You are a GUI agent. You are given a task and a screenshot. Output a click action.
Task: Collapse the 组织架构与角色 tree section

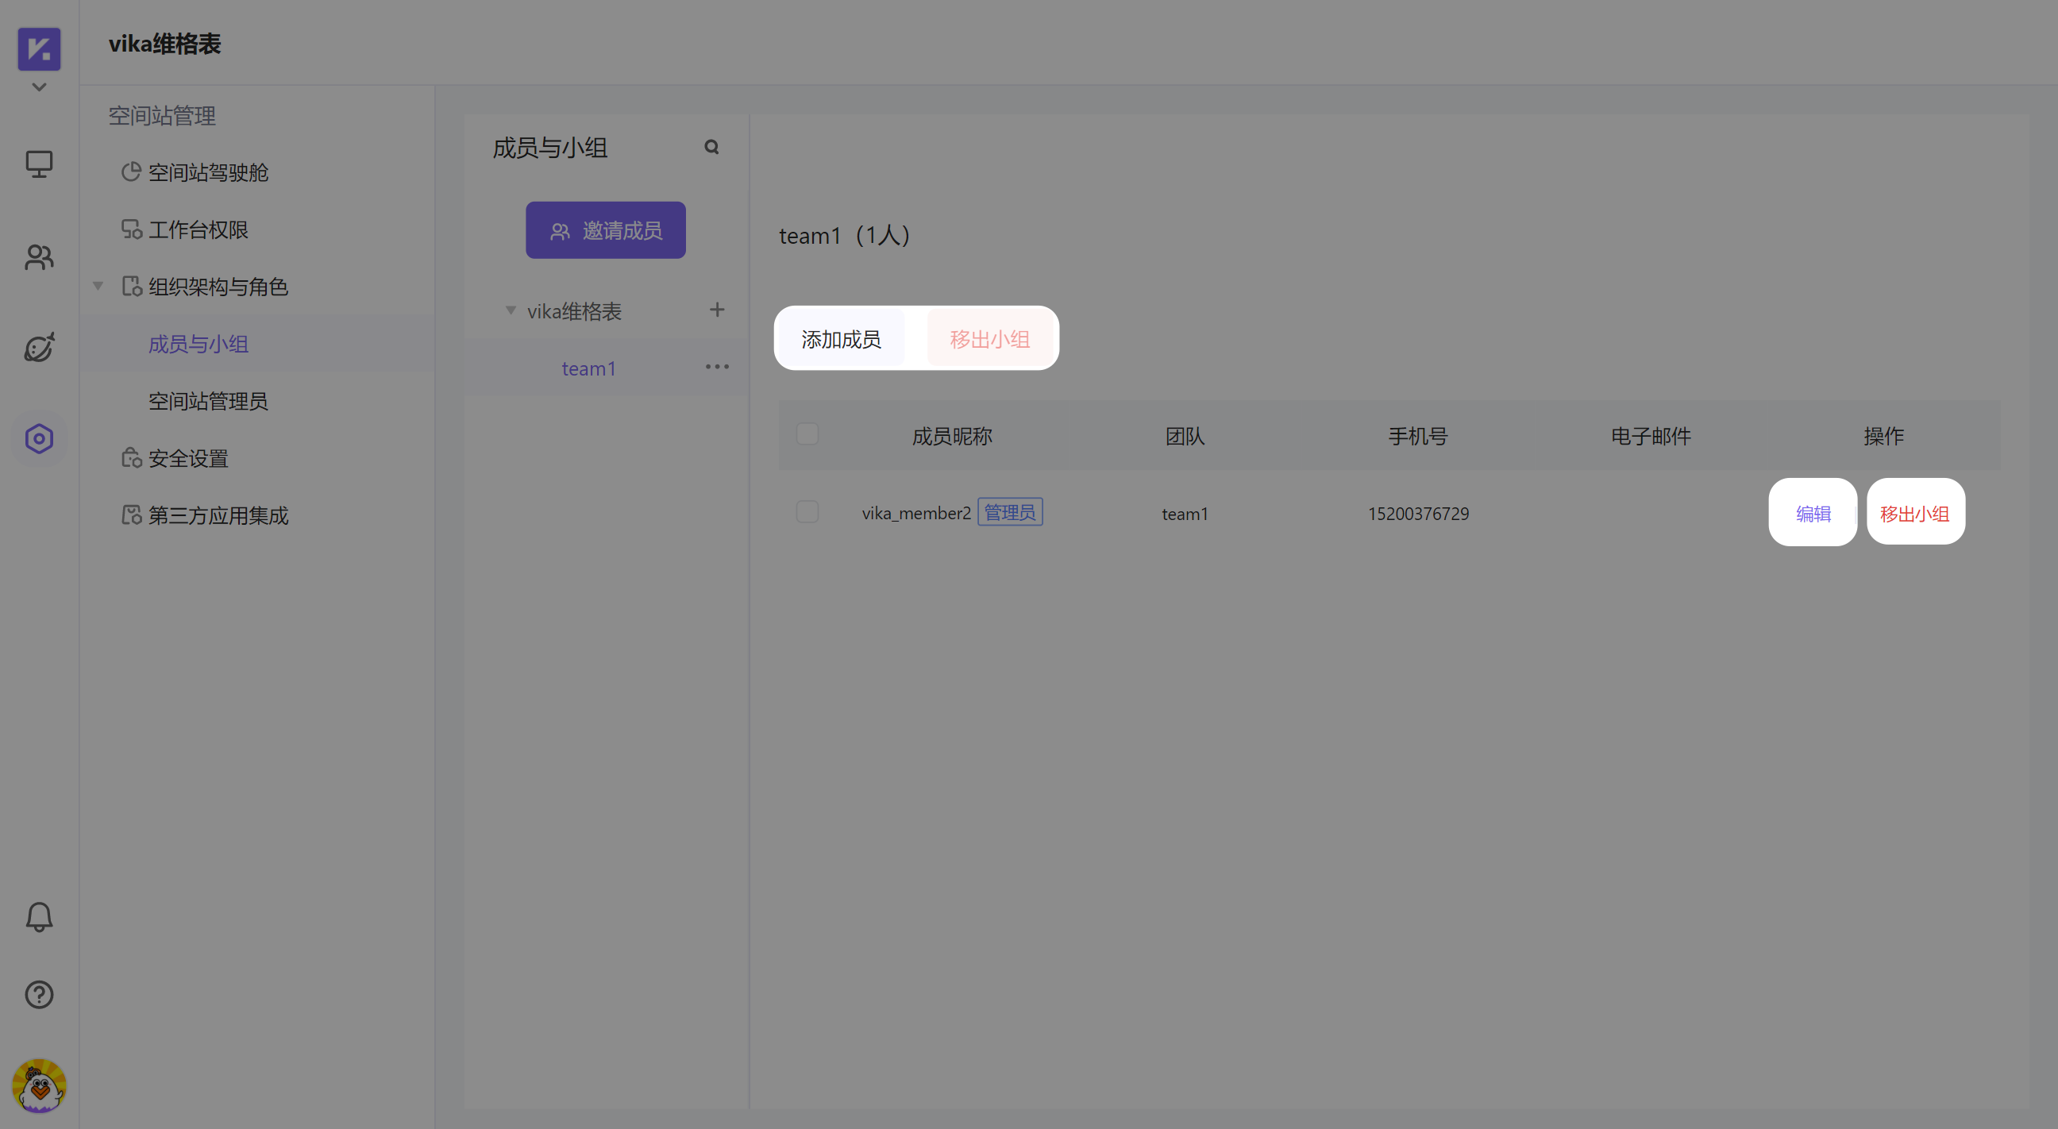point(98,285)
